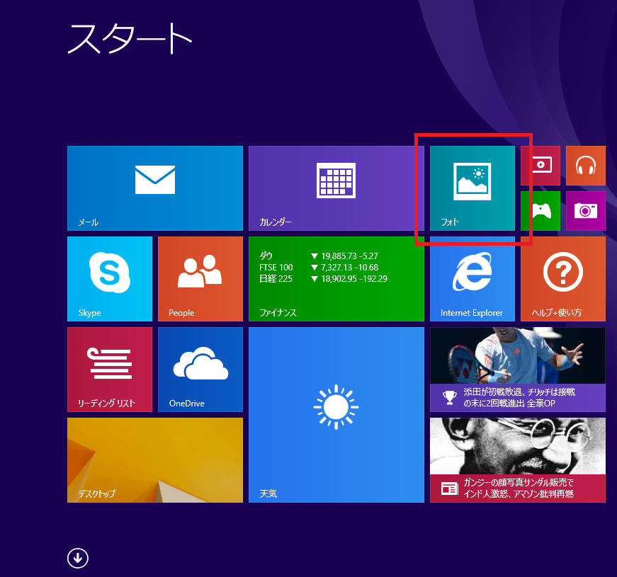Launch Internet Explorer tile
Viewport: 617px width, 577px height.
(x=472, y=279)
